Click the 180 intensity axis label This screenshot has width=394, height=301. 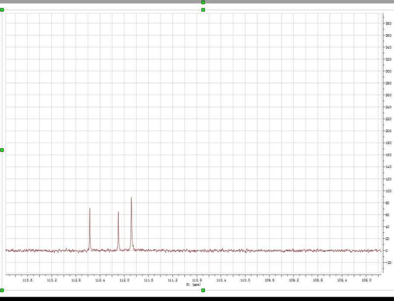click(388, 143)
